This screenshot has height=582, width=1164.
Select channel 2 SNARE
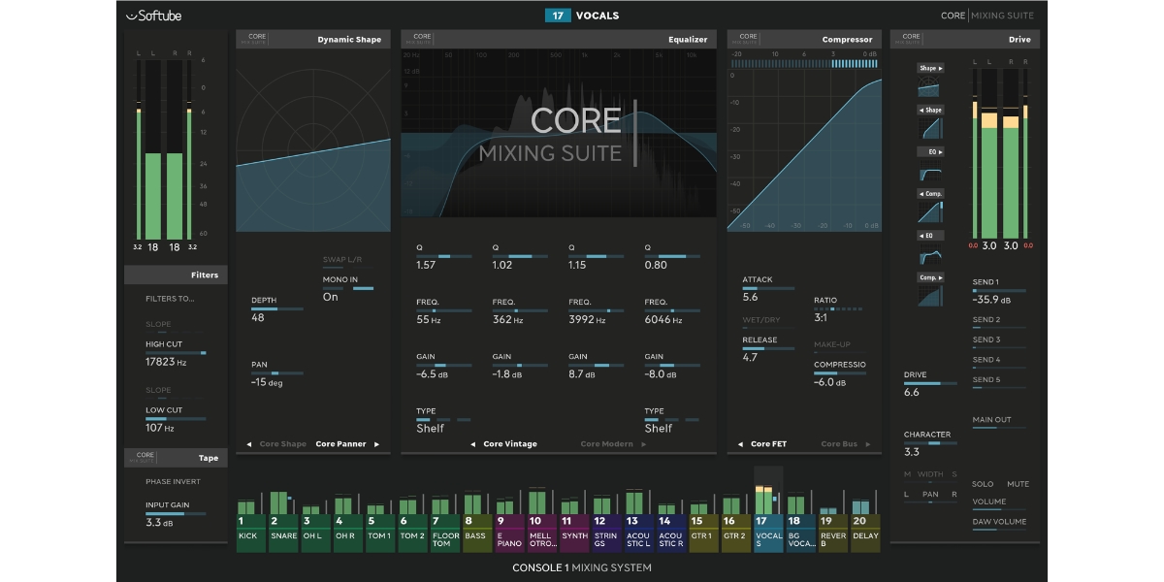[x=283, y=533]
